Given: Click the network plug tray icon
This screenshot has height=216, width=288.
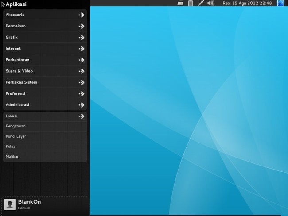Looking at the screenshot, I should (201, 3).
